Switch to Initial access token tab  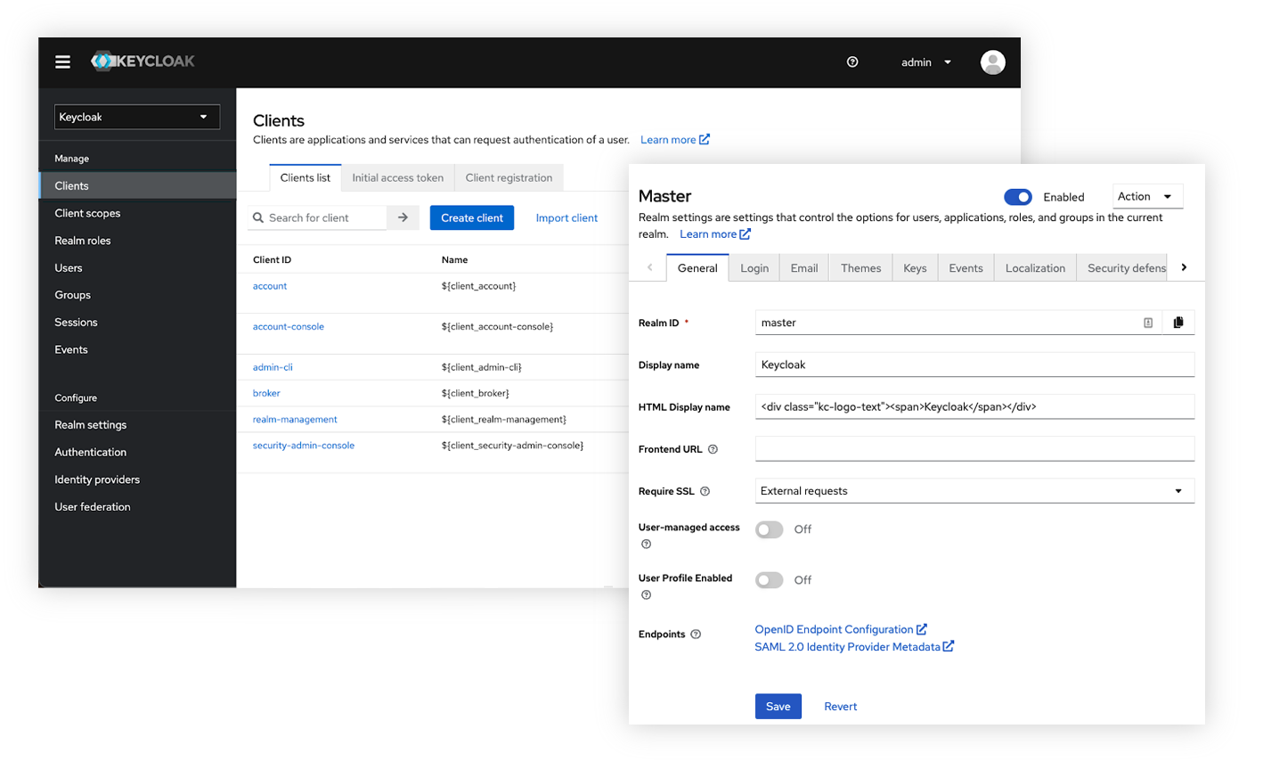pos(397,177)
